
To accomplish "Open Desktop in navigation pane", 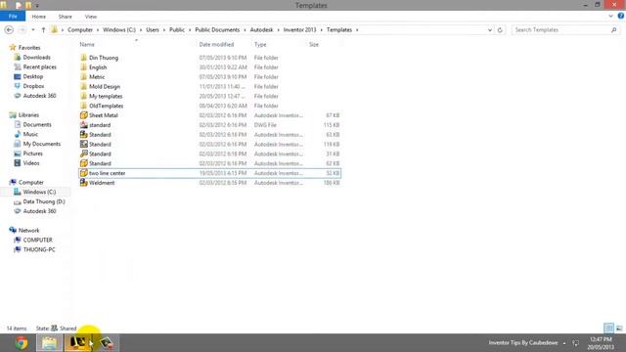I will click(32, 76).
